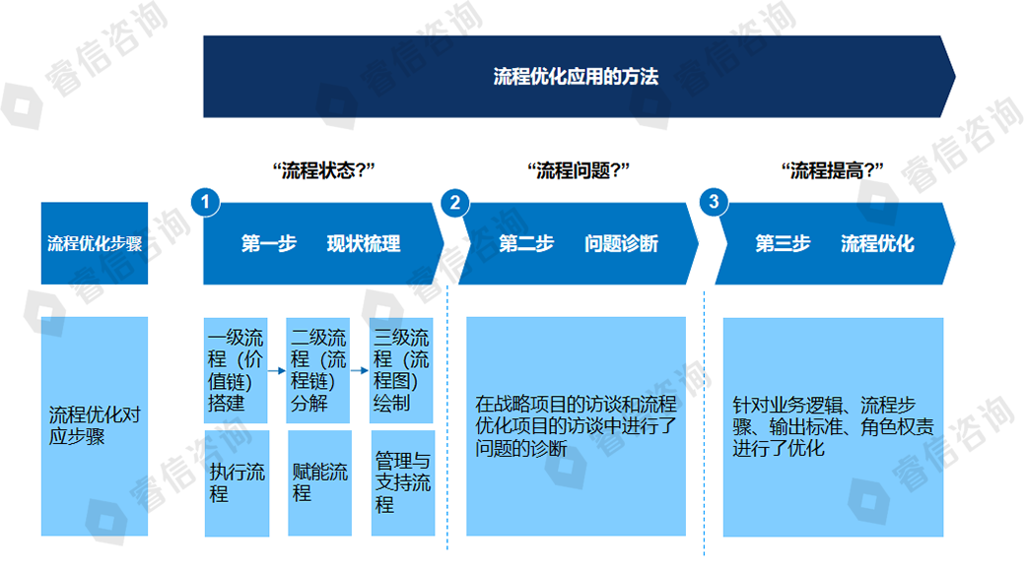Click the 管理与支持流程 box
This screenshot has width=1025, height=572.
pos(402,482)
